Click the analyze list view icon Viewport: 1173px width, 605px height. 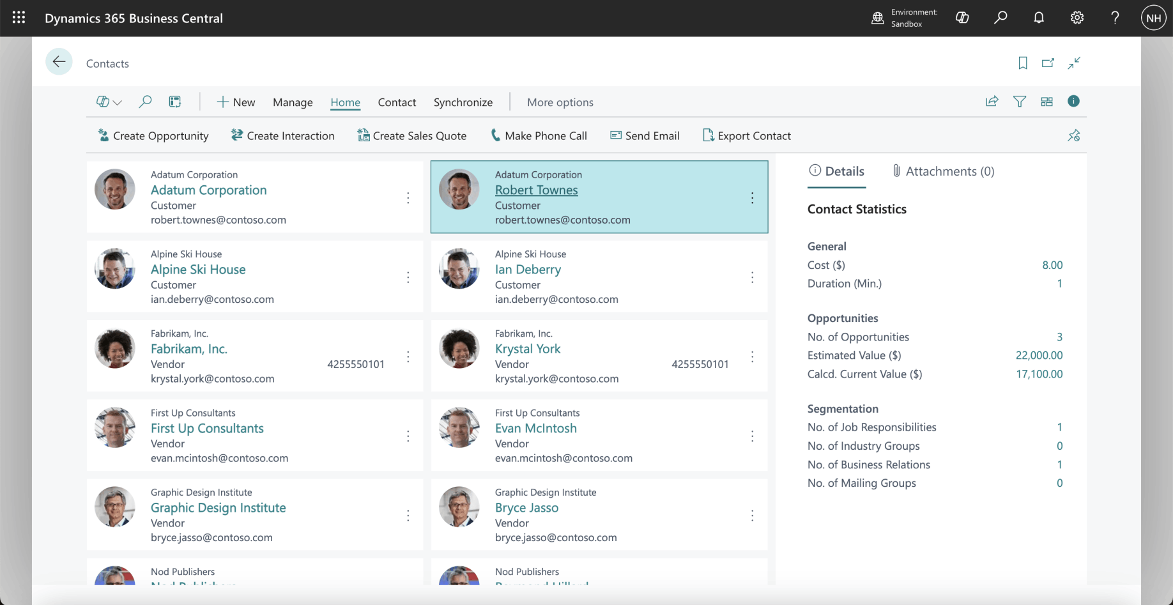(x=175, y=102)
